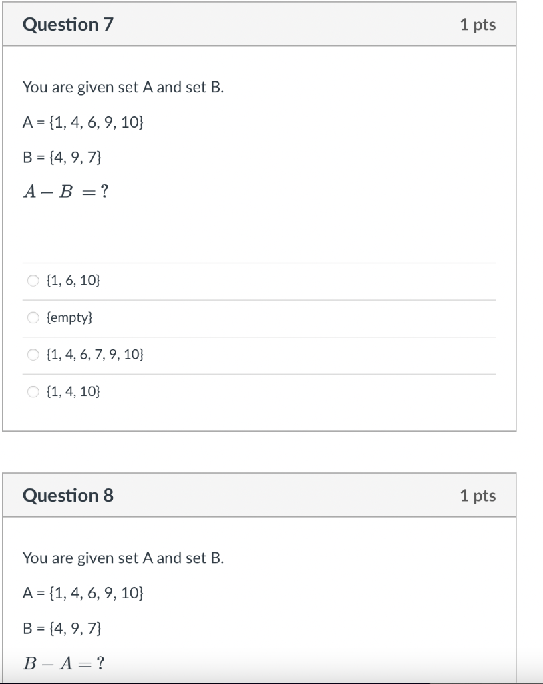543x684 pixels.
Task: Click the {1, 4, 10} answer label text
Action: pos(73,391)
